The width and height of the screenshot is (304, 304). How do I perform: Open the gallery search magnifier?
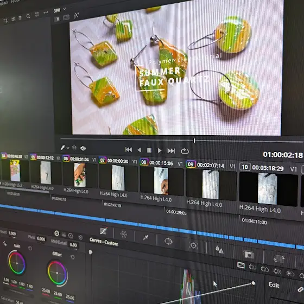pos(28,16)
